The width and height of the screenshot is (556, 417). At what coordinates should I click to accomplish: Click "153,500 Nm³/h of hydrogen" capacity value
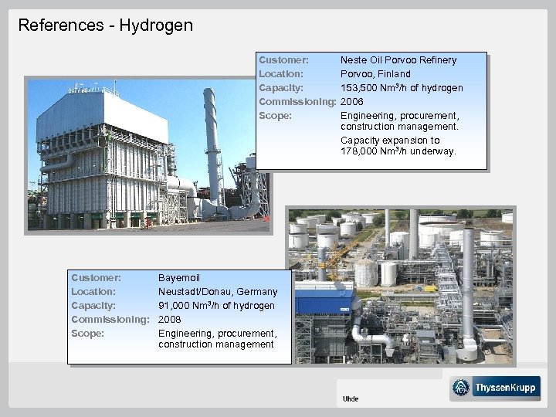[x=402, y=88]
